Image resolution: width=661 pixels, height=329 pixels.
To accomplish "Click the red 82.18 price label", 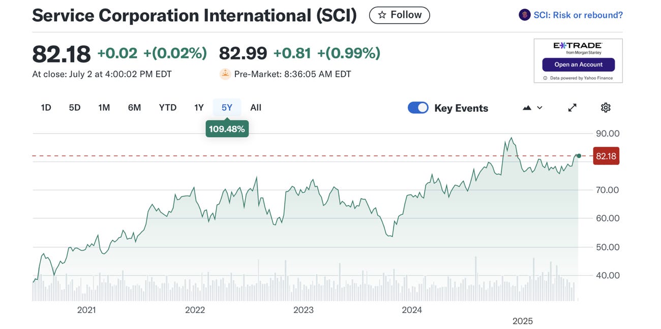I will pos(606,156).
